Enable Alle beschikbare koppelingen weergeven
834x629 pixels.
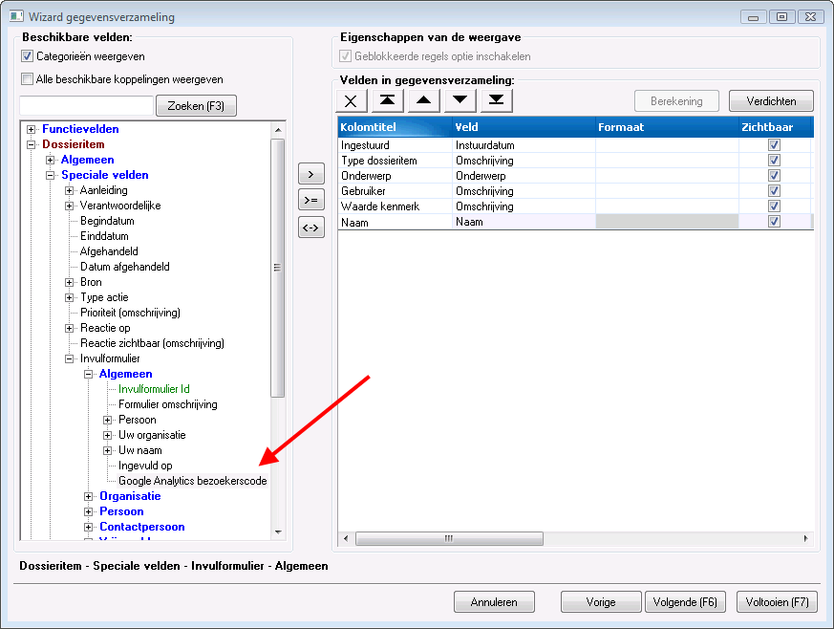pos(27,79)
